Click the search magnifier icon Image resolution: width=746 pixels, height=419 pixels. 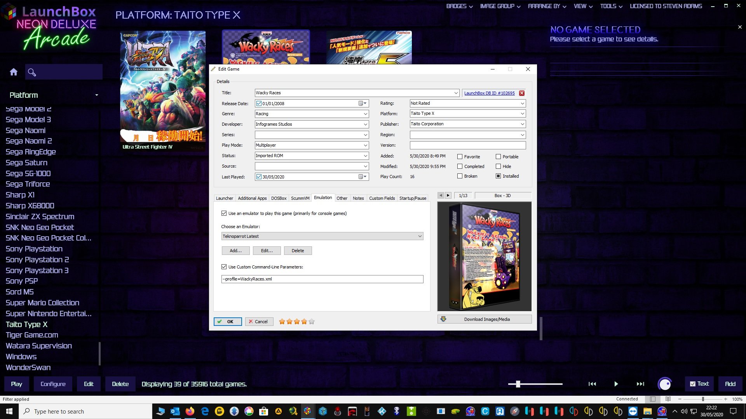click(32, 72)
